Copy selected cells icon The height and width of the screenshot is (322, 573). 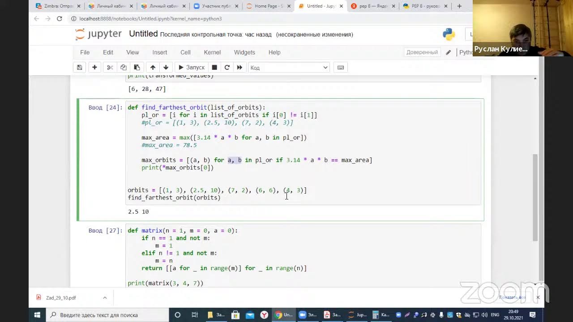pos(124,68)
